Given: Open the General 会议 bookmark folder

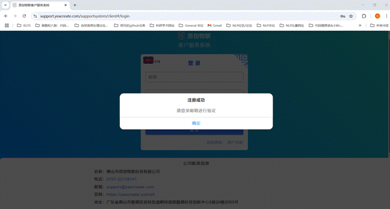Looking at the screenshot, I should pos(191,25).
